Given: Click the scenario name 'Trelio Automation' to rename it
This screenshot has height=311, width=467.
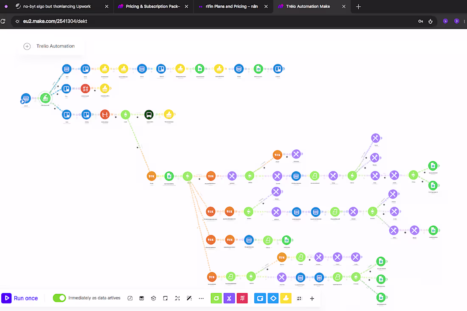Looking at the screenshot, I should (x=56, y=46).
